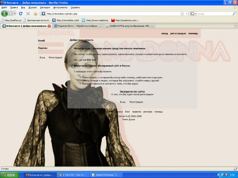Image resolution: width=238 pixels, height=178 pixels.
Task: Switch to the Firefox В Контакте taskbar button
Action: point(40,175)
